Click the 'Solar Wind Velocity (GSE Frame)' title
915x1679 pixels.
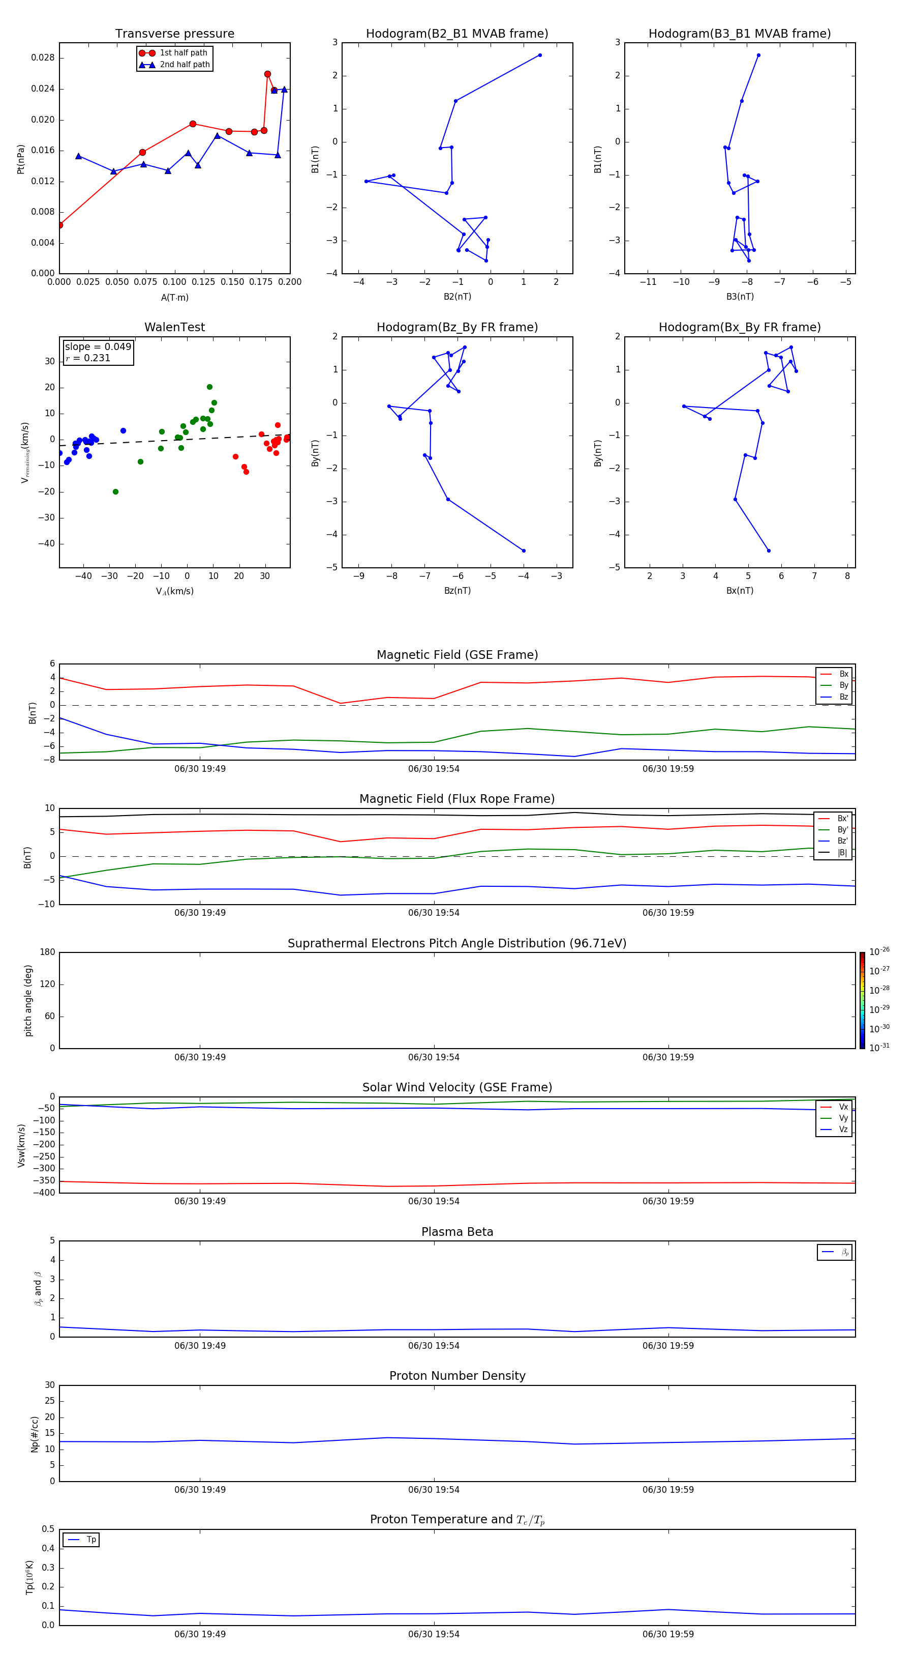(457, 1087)
